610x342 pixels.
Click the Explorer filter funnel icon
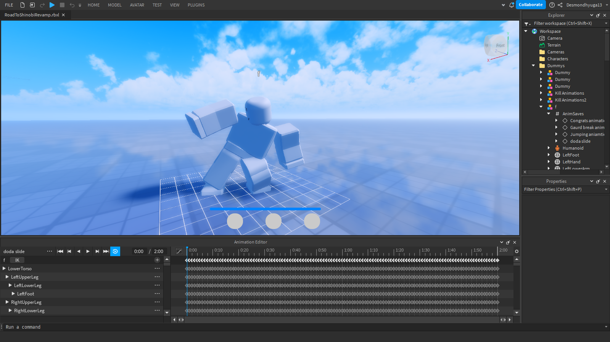pos(527,24)
